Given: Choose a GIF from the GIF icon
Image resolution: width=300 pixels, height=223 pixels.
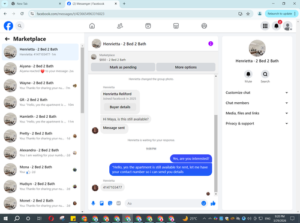Looking at the screenshot, I should click(118, 203).
